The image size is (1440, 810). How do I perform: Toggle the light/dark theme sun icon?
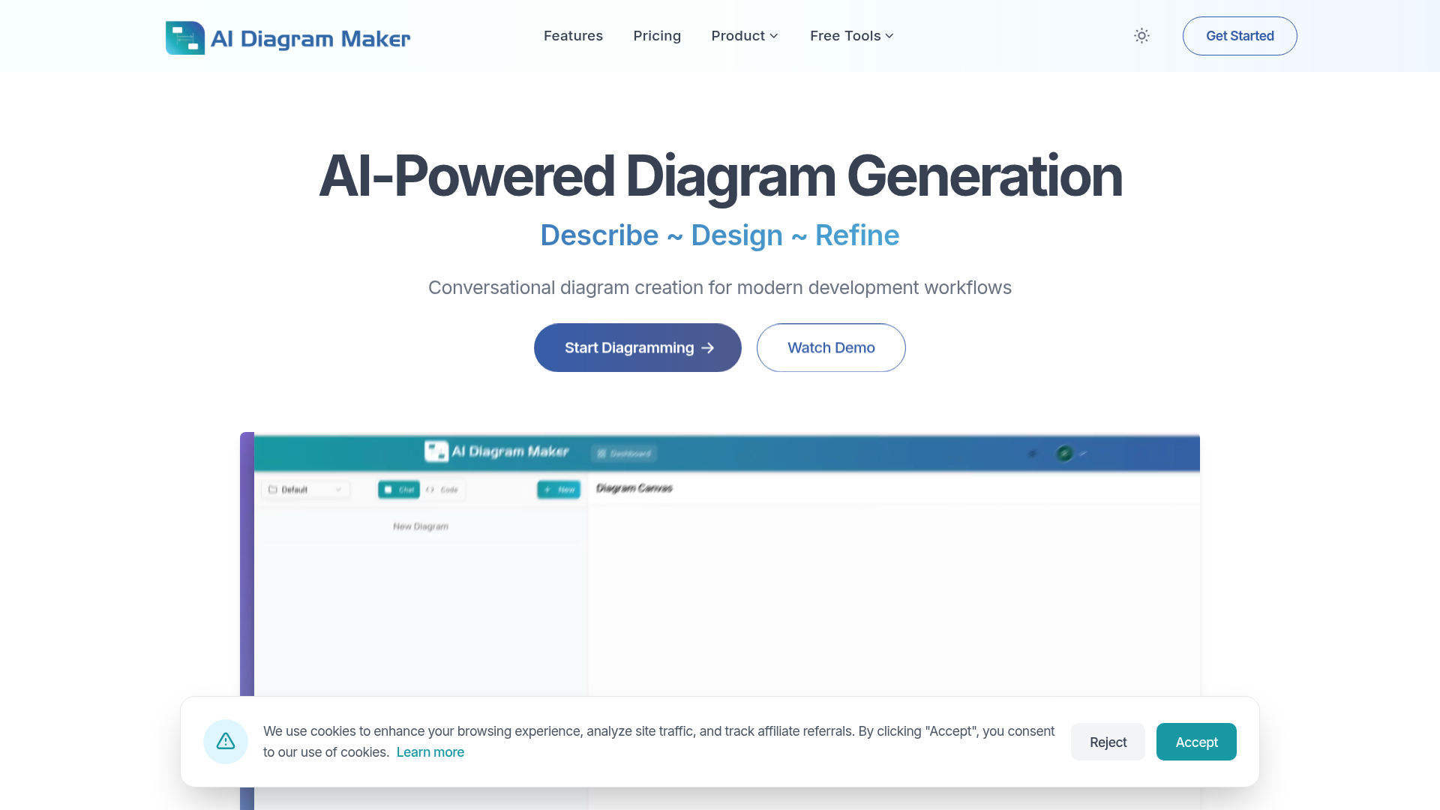(x=1141, y=36)
